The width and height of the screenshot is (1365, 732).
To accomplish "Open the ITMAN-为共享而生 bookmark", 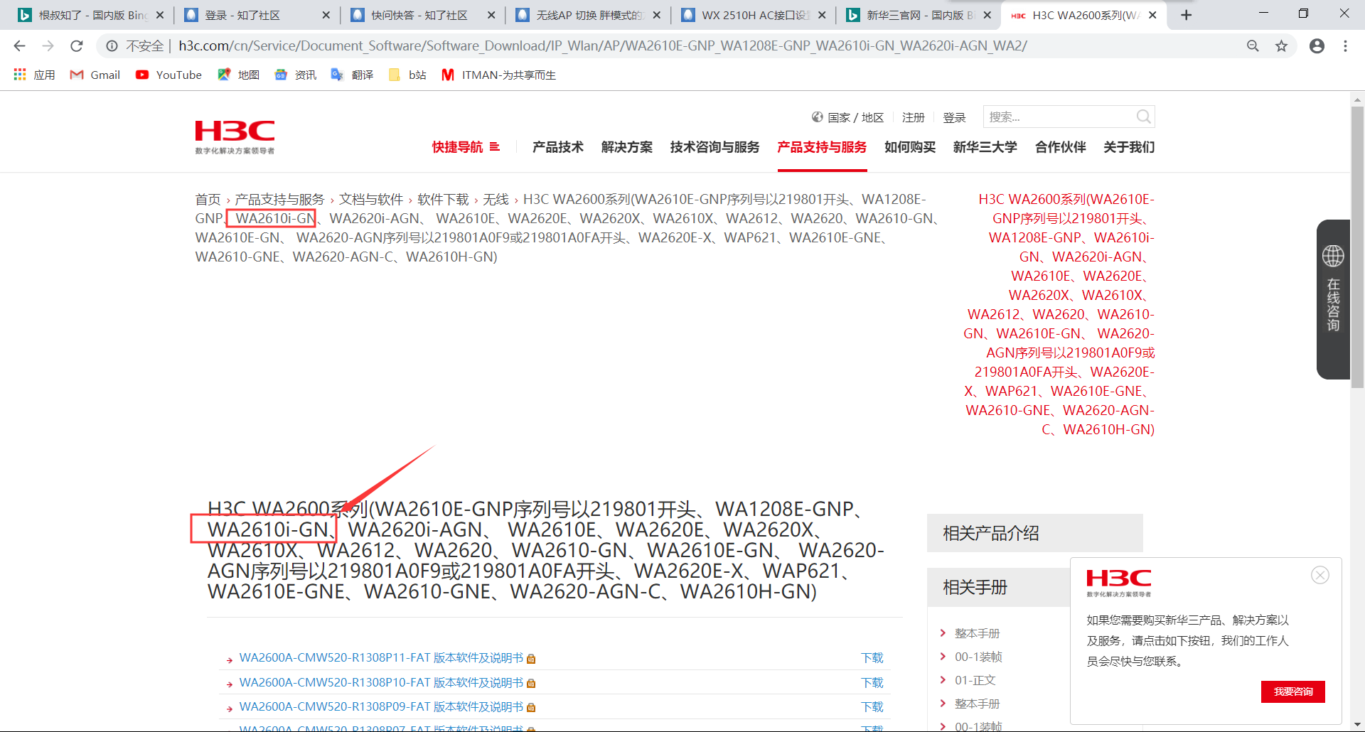I will pos(498,75).
